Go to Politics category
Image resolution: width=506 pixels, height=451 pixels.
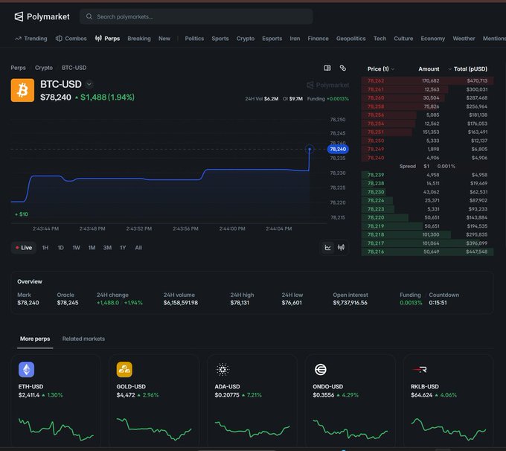pyautogui.click(x=194, y=39)
